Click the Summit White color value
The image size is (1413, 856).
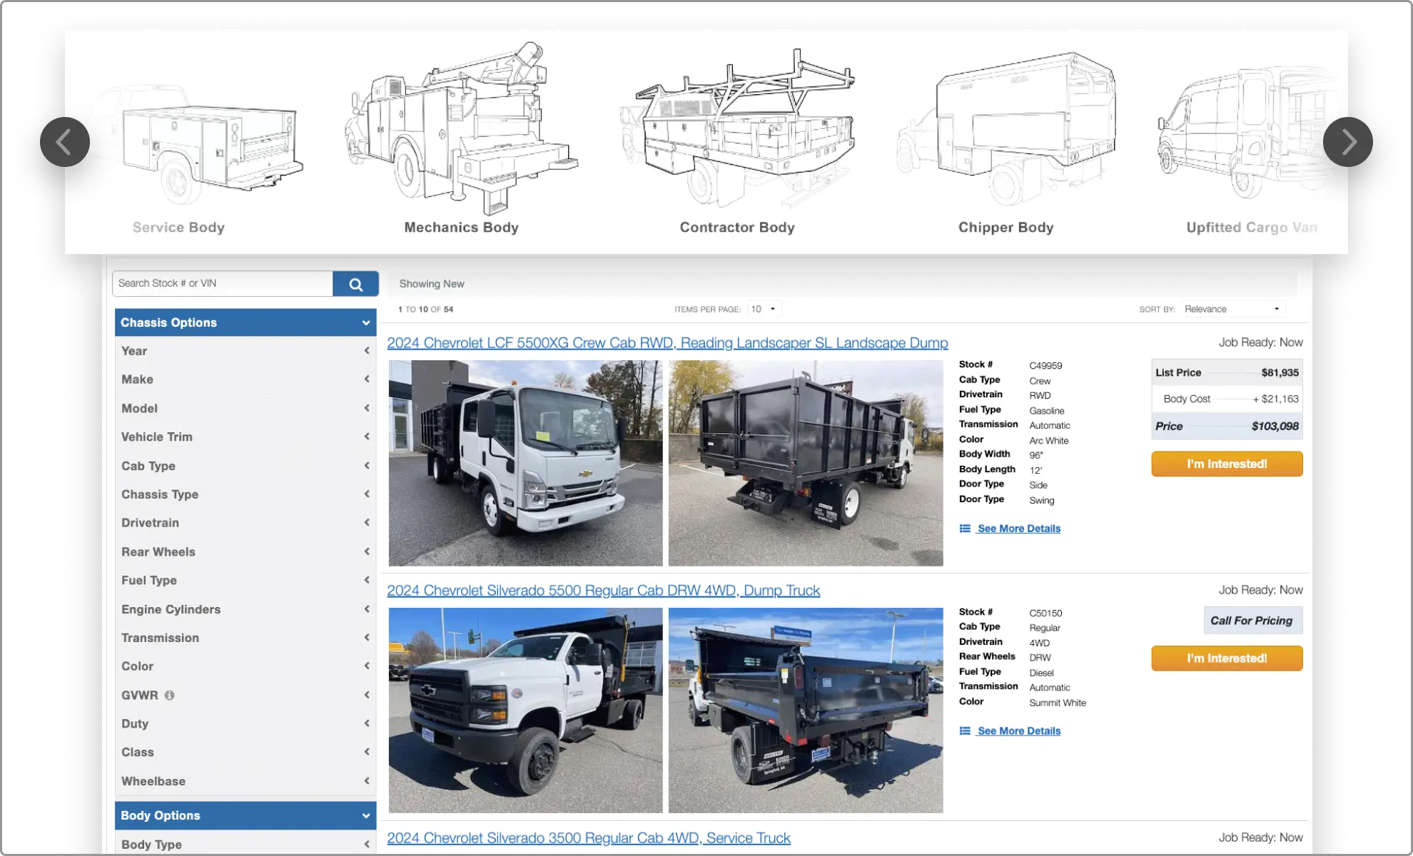click(x=1058, y=703)
